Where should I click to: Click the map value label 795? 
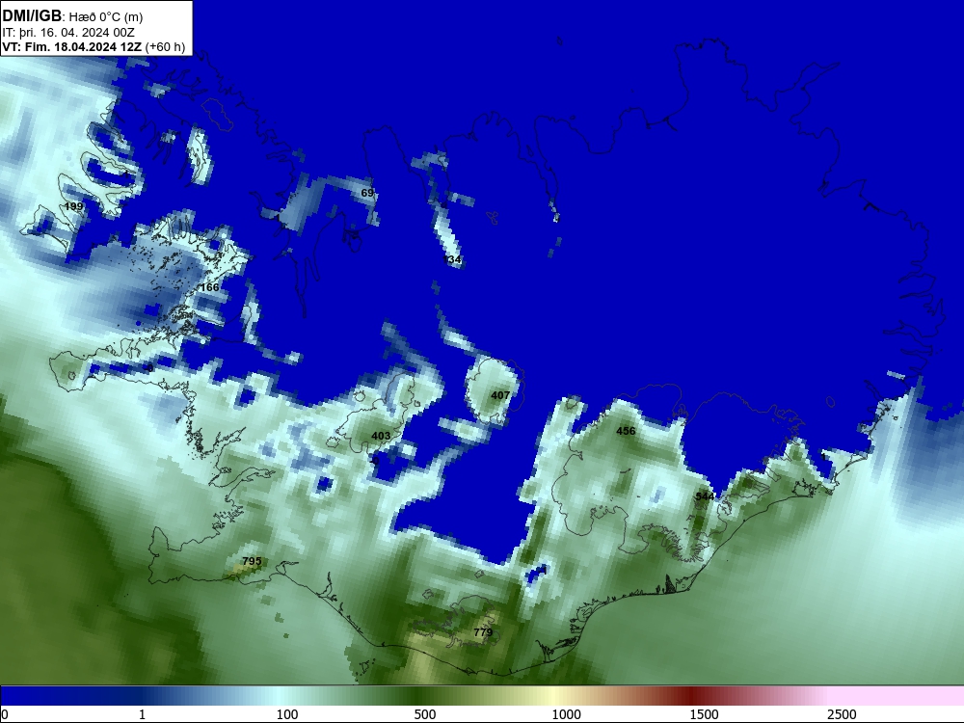tap(252, 561)
